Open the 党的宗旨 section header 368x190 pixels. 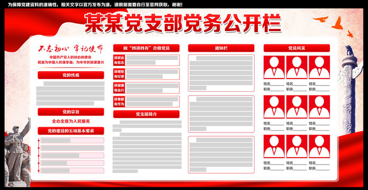(x=71, y=112)
